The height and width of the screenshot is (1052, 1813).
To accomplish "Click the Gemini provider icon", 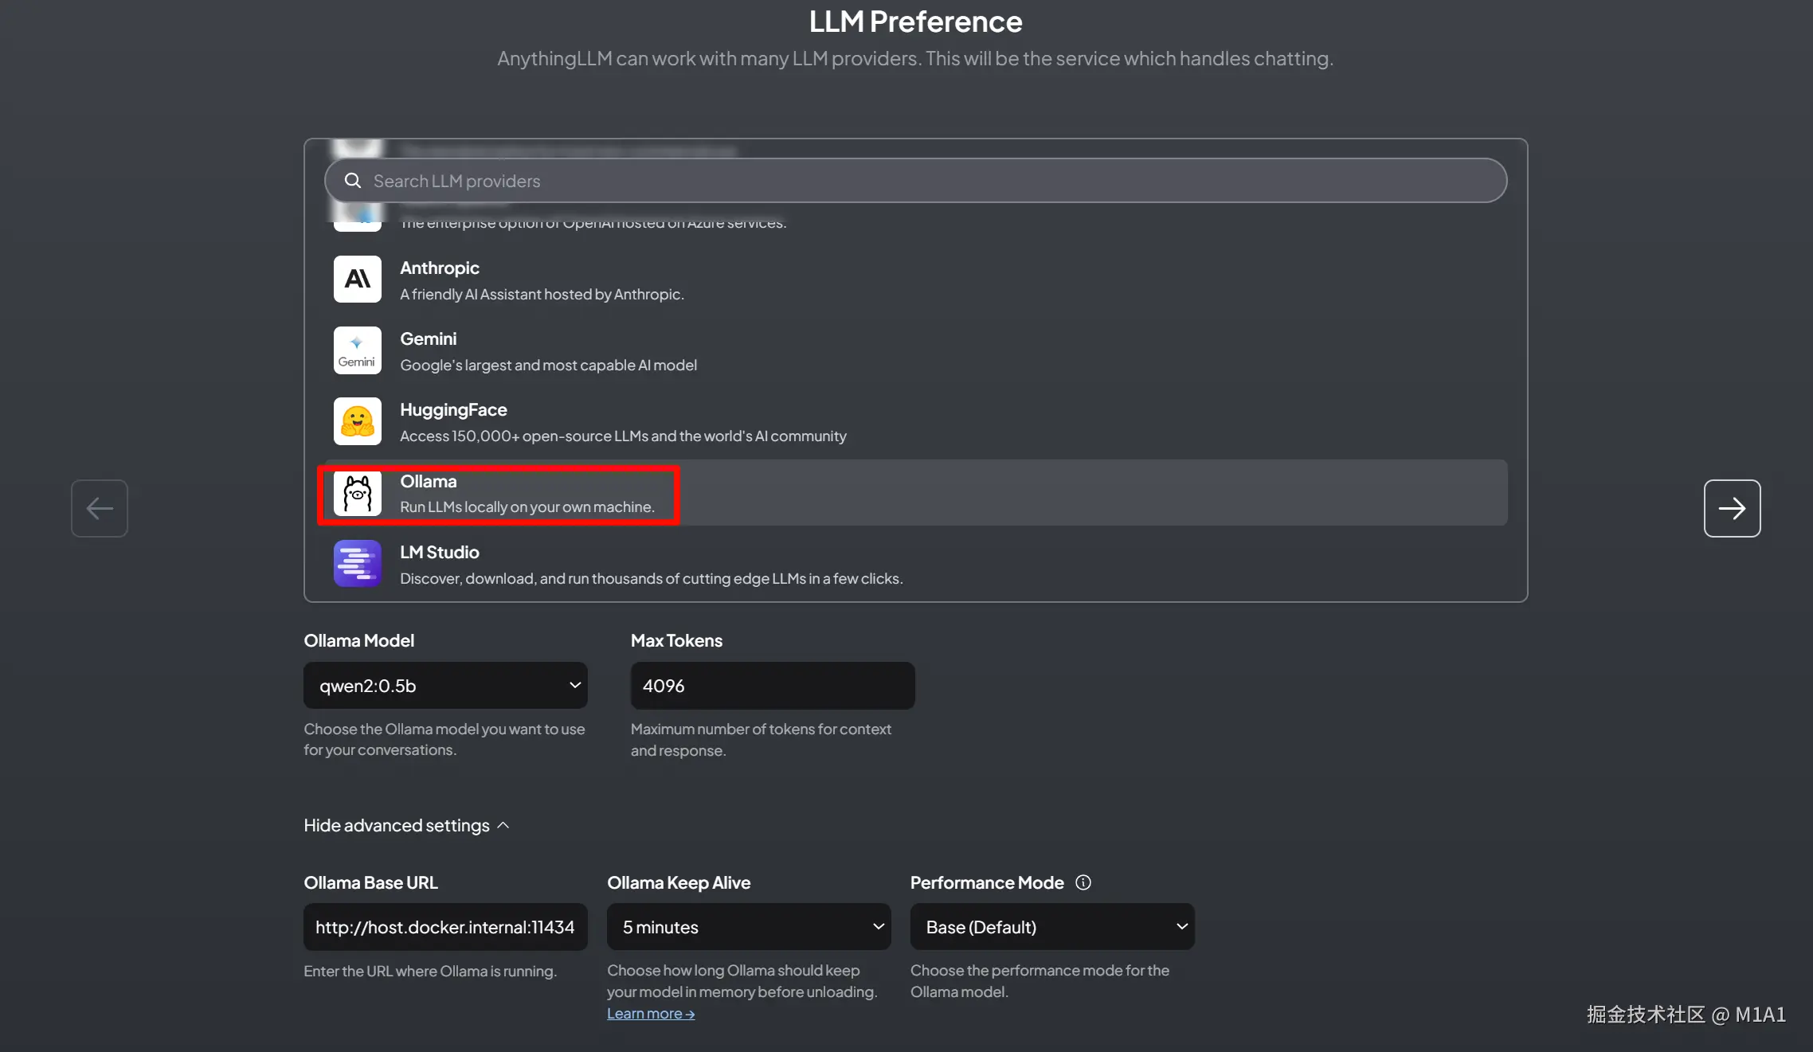I will [x=357, y=350].
